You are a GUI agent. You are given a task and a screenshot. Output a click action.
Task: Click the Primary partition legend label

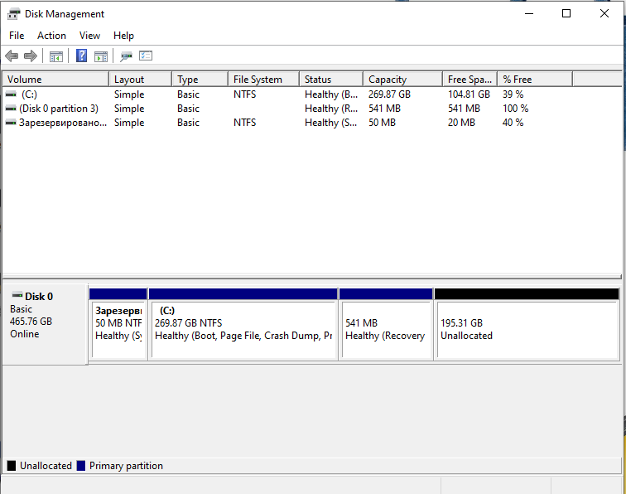coord(126,466)
